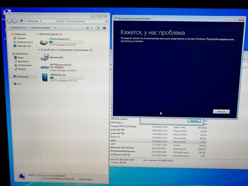This screenshot has height=186, width=248.
Task: Select the WININSTALL (E:) drive icon
Action: (x=45, y=77)
